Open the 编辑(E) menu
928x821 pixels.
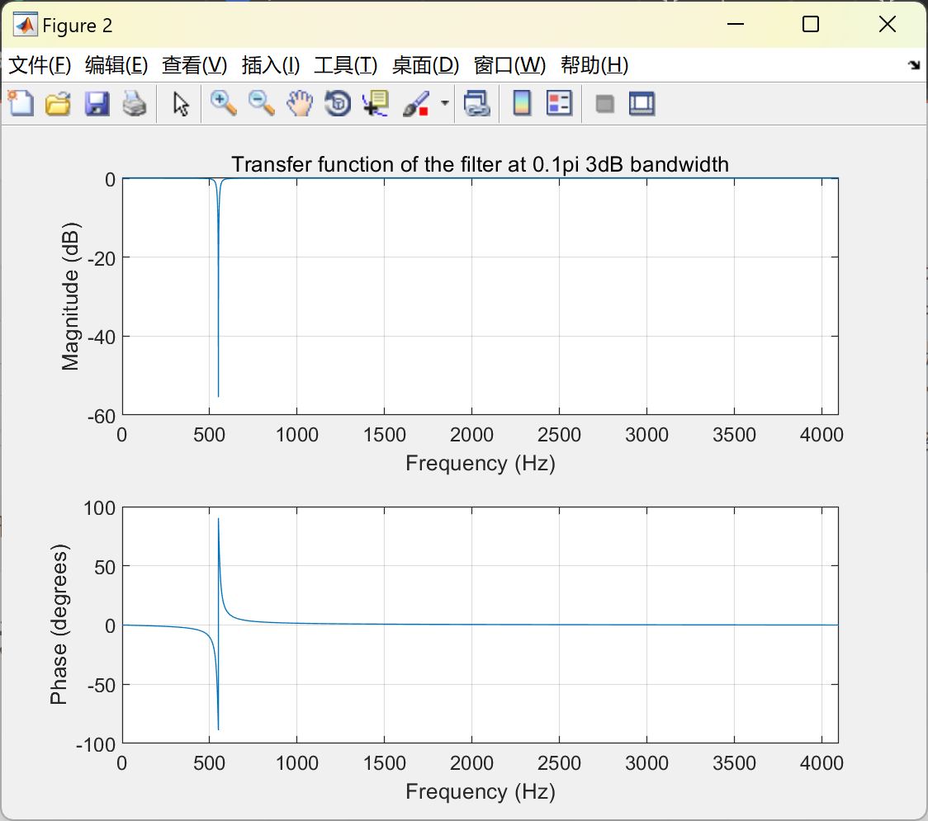[x=116, y=65]
